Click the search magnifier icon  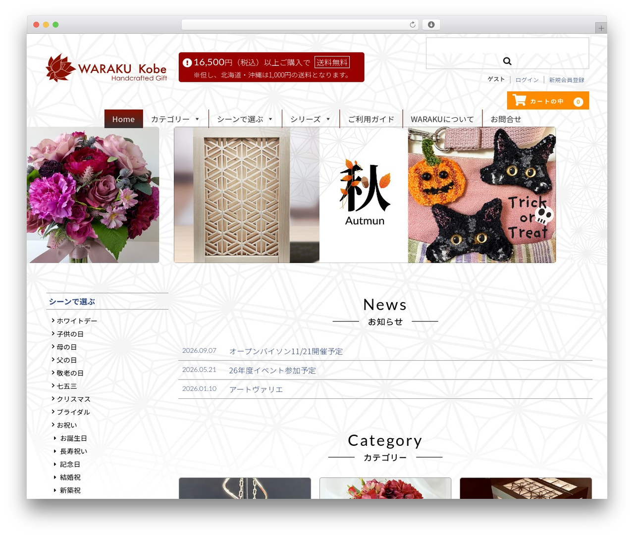507,61
